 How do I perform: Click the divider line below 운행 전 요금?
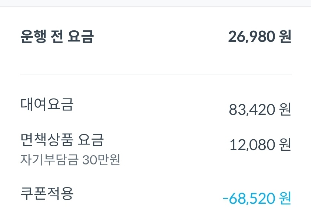(156, 74)
